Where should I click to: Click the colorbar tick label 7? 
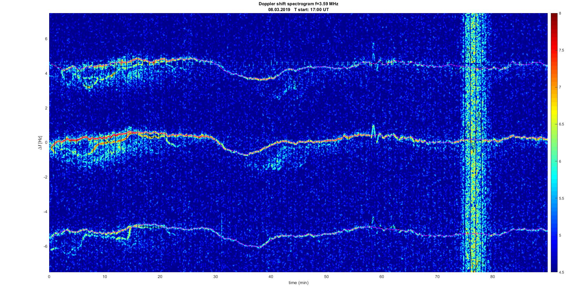[x=560, y=87]
